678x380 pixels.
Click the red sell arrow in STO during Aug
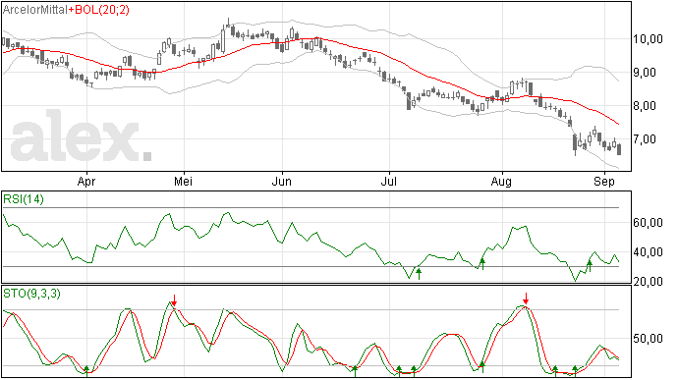coord(526,299)
